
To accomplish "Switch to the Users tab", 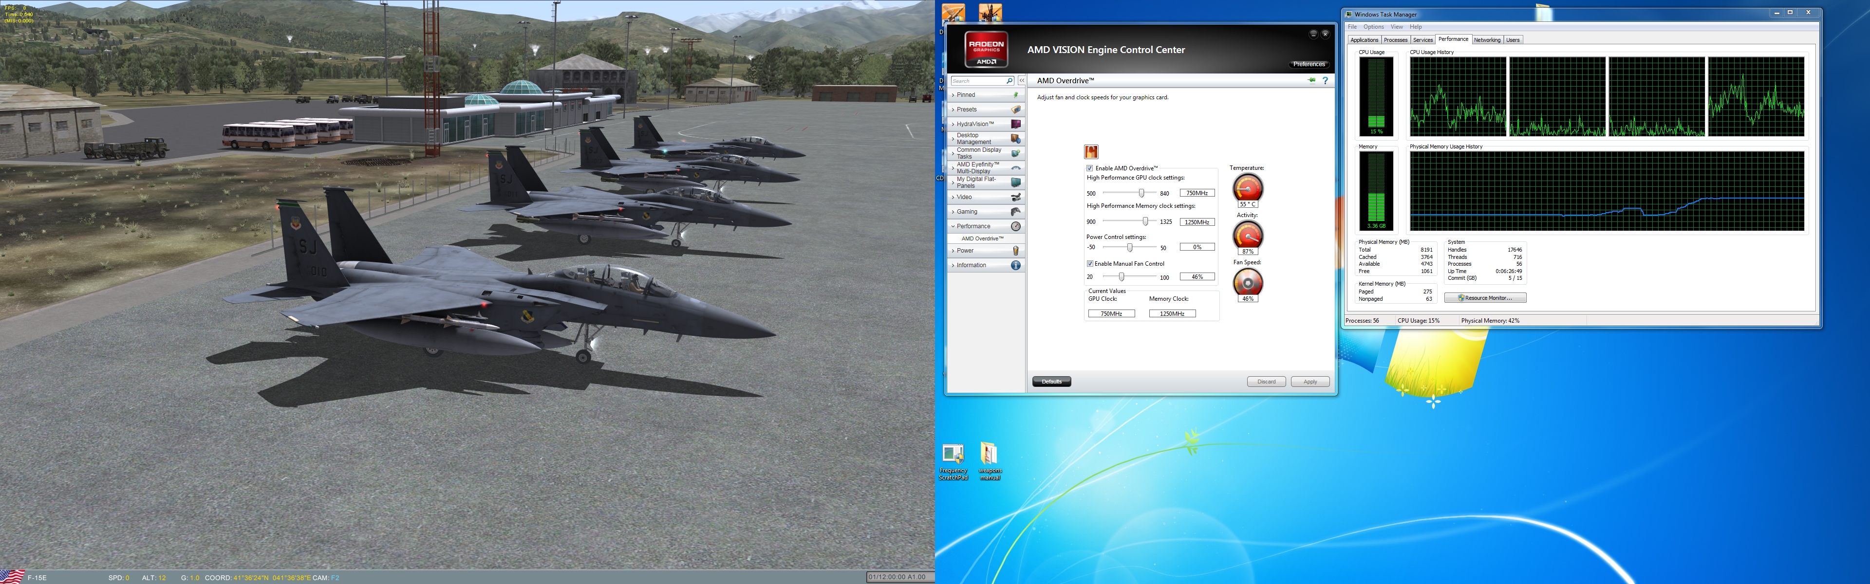I will click(x=1513, y=40).
